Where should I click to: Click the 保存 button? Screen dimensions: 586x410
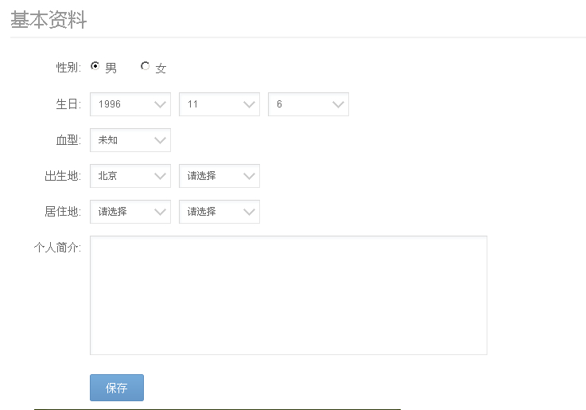(117, 388)
